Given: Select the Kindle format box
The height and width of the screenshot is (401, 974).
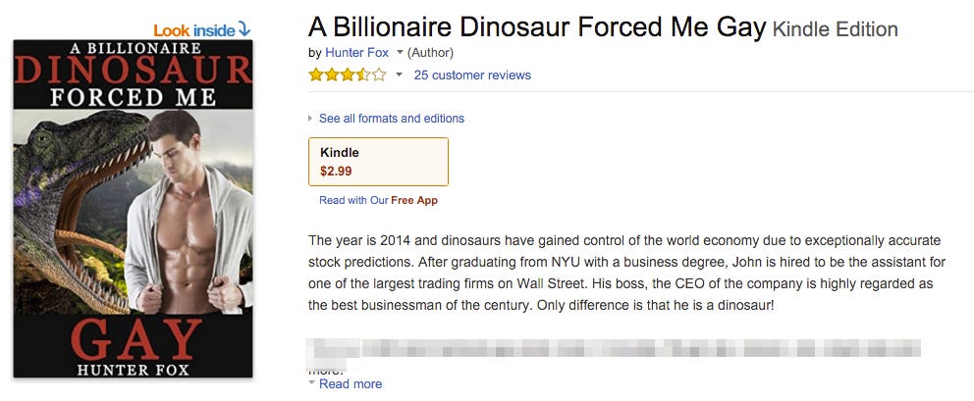Looking at the screenshot, I should pyautogui.click(x=378, y=162).
